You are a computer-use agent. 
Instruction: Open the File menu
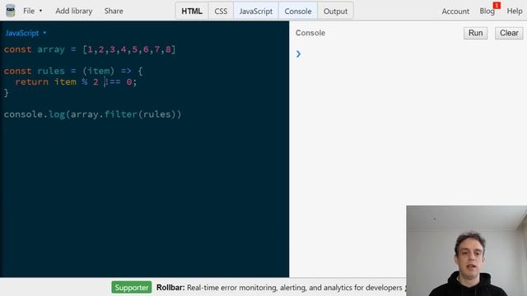(x=32, y=11)
